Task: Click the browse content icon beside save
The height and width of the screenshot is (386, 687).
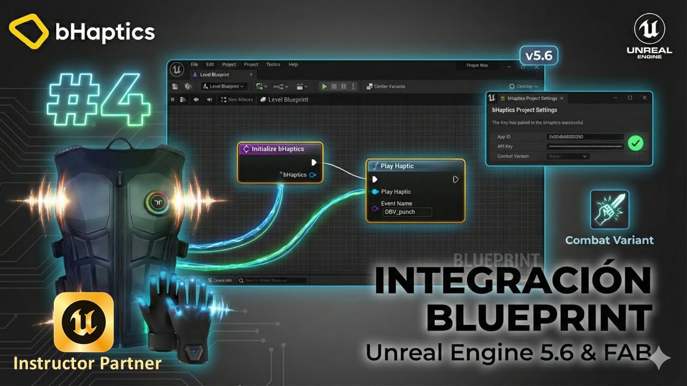Action: click(x=188, y=86)
